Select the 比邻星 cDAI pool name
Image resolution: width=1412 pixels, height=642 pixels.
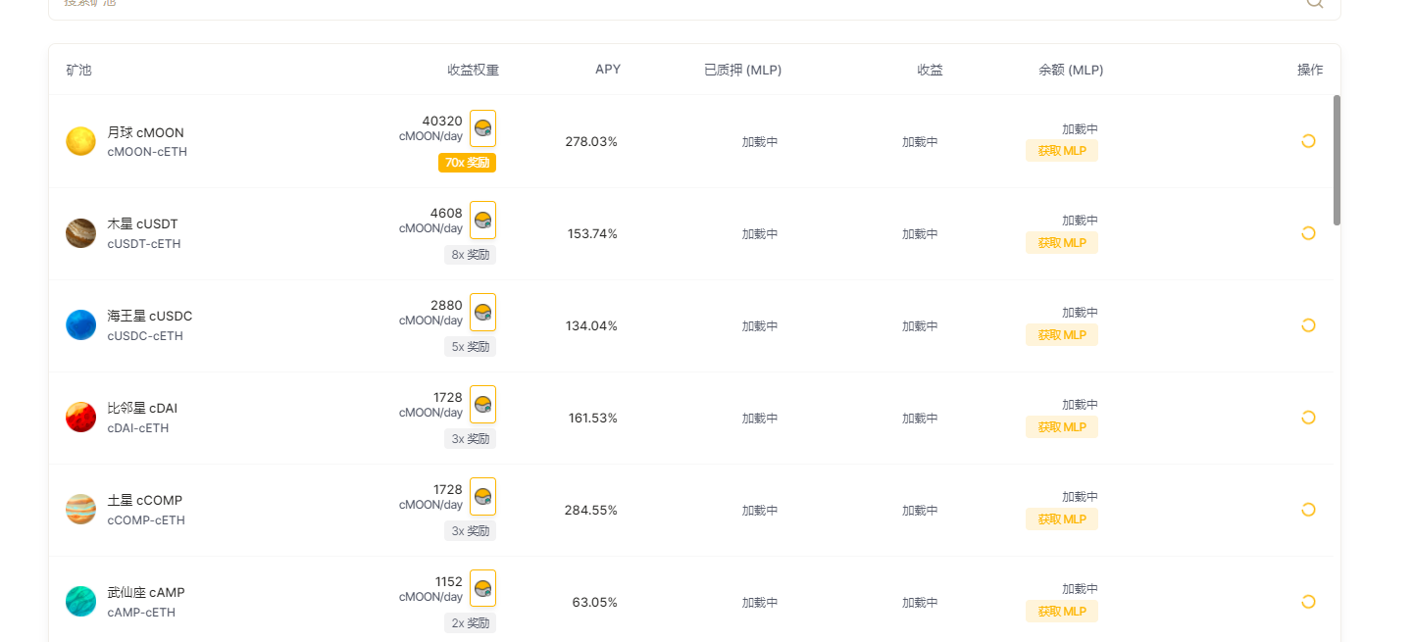click(142, 409)
